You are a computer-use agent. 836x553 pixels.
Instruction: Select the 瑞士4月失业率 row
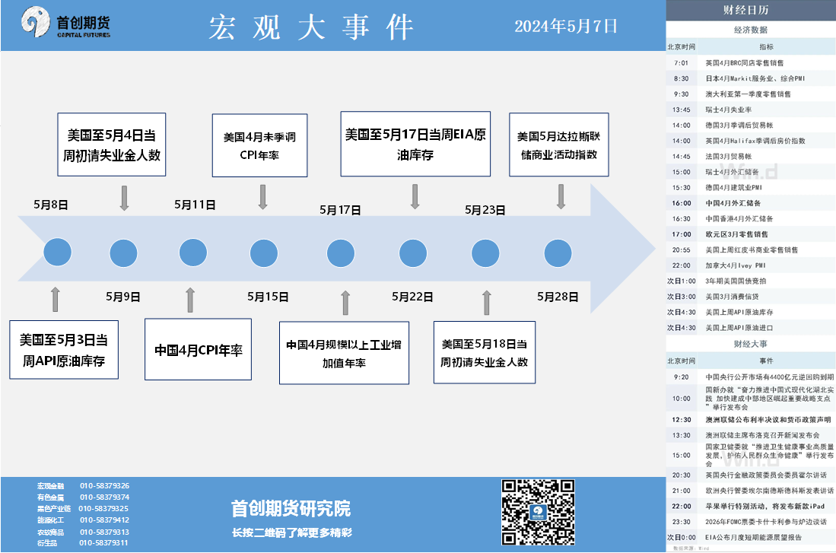(751, 110)
